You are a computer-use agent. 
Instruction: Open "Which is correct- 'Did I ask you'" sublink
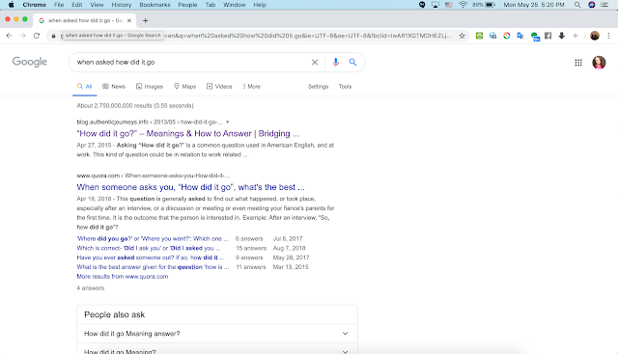149,248
